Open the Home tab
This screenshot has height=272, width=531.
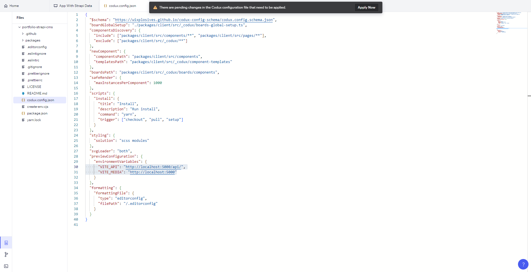pos(11,6)
